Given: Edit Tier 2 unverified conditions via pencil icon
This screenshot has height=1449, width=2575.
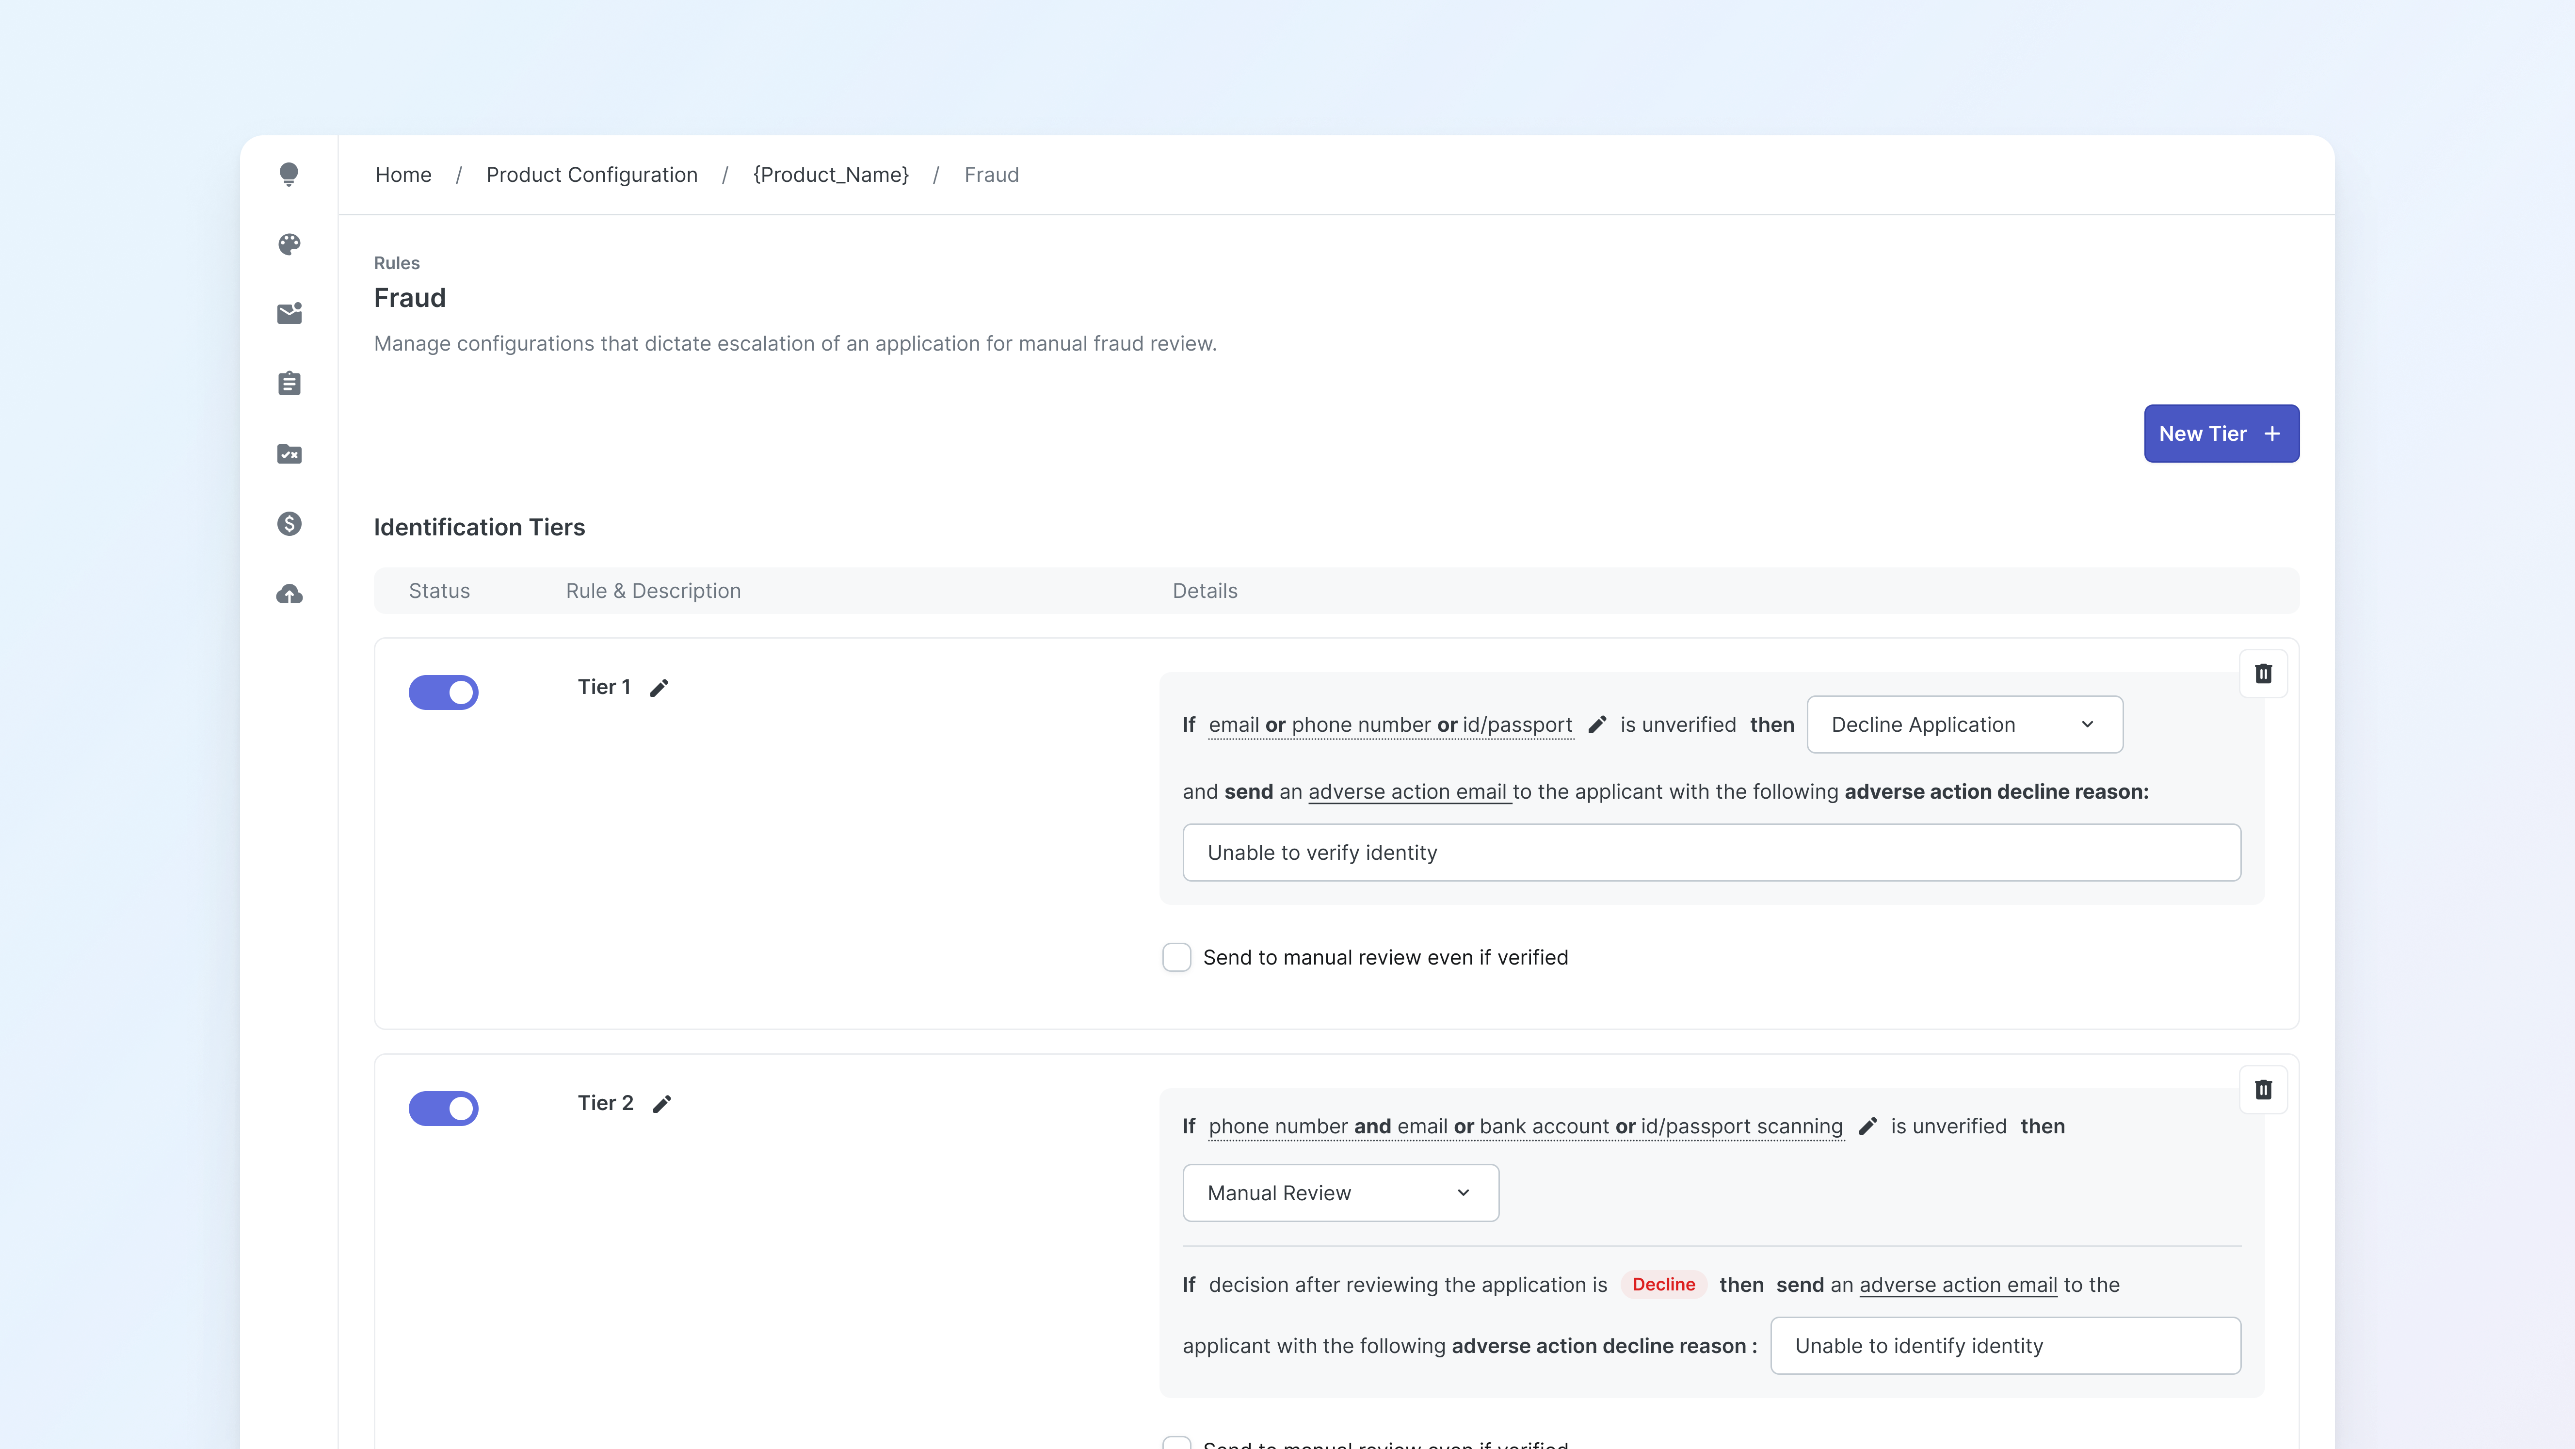Looking at the screenshot, I should pos(1867,1126).
